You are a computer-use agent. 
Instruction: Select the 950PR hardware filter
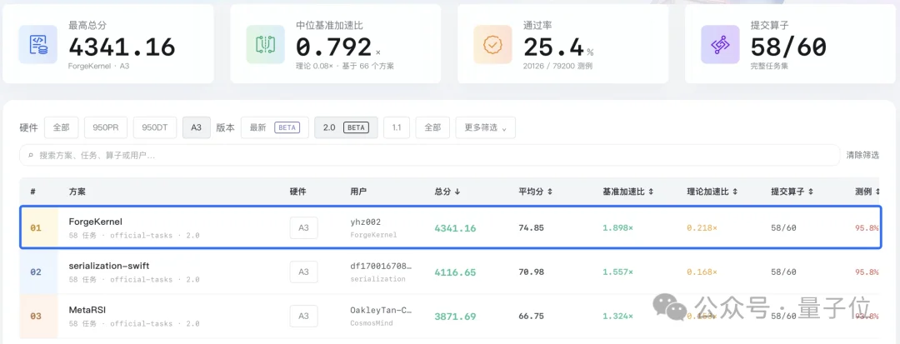[106, 127]
